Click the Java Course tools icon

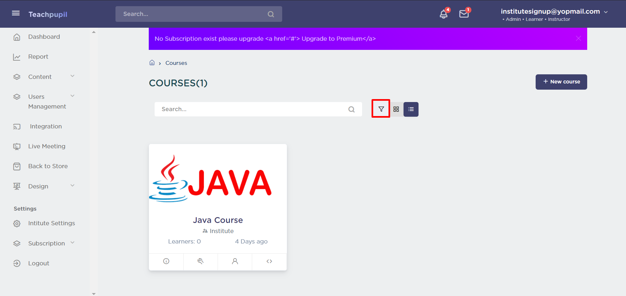pyautogui.click(x=200, y=261)
